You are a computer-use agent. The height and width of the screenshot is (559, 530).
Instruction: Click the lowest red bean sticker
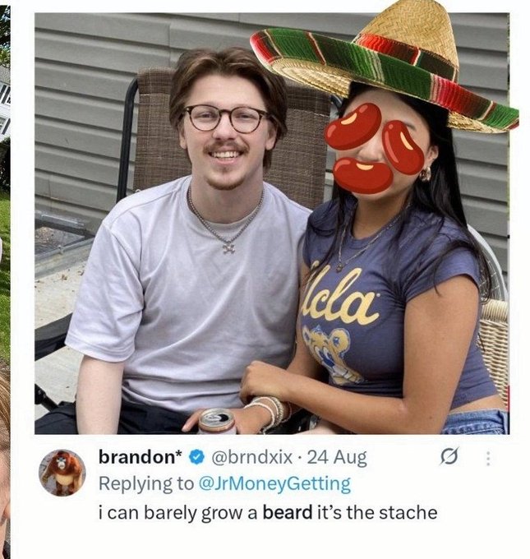(363, 175)
